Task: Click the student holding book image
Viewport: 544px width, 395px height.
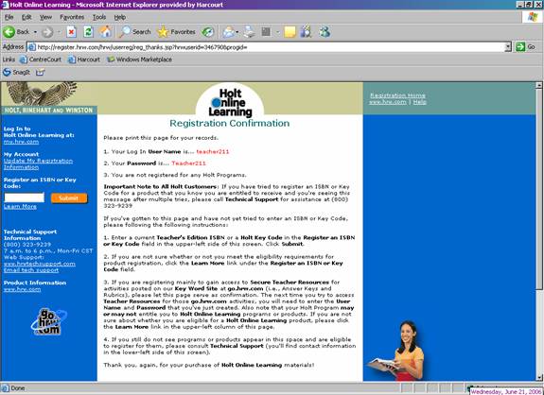Action: (x=396, y=351)
